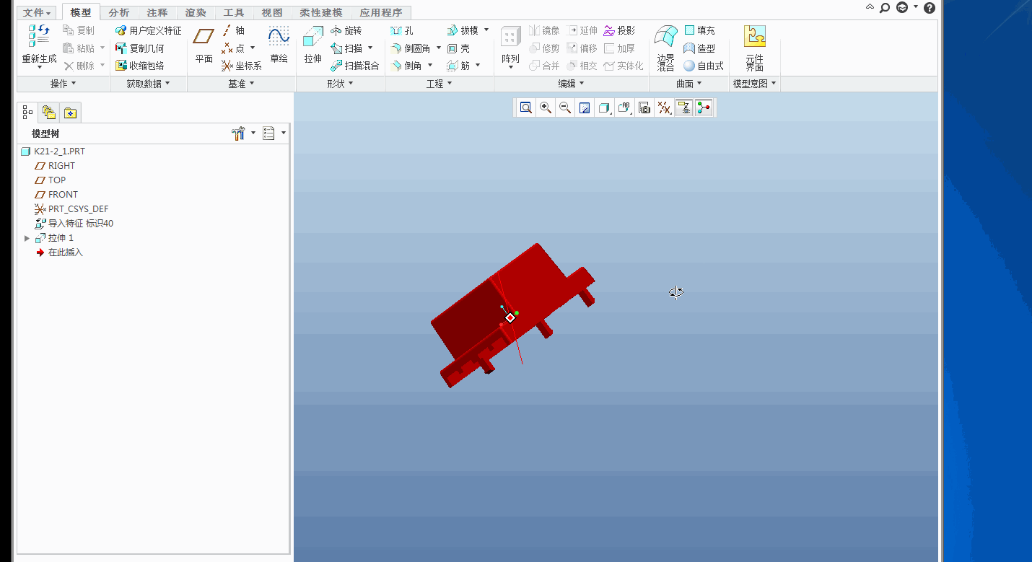The image size is (1032, 562).
Task: Expand the 拉伸 1 tree node
Action: tap(27, 238)
